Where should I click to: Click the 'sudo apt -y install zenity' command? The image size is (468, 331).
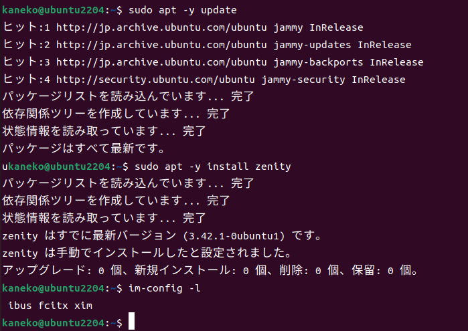coord(212,167)
